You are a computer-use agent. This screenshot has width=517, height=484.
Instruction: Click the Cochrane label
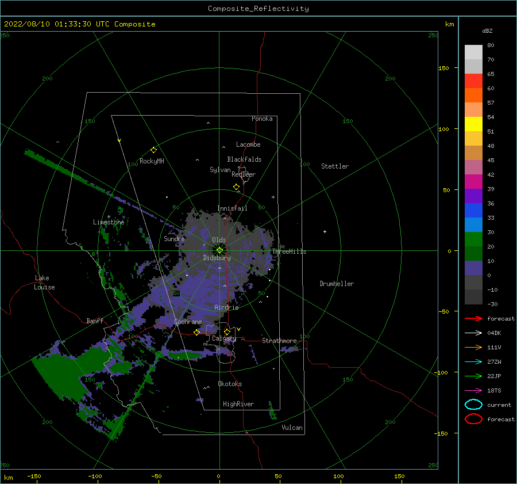188,322
